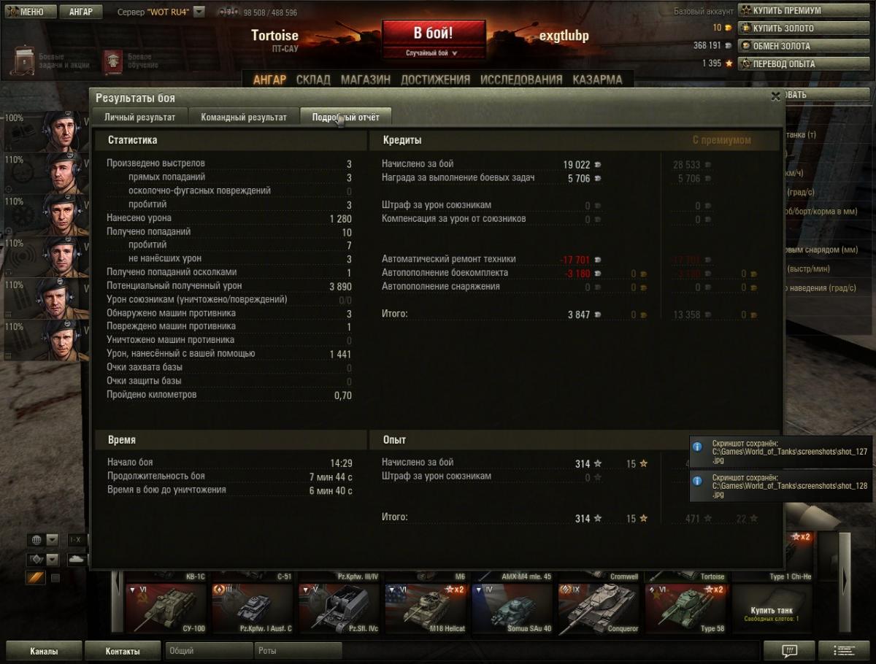The image size is (876, 664).
Task: Select the Type 58 tank
Action: pyautogui.click(x=687, y=609)
